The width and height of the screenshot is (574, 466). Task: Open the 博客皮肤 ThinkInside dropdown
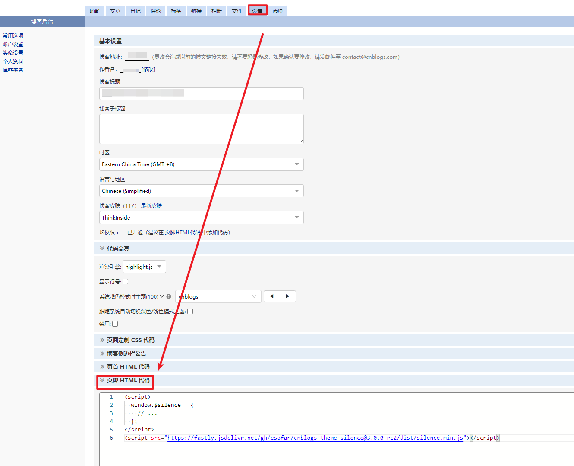click(202, 217)
